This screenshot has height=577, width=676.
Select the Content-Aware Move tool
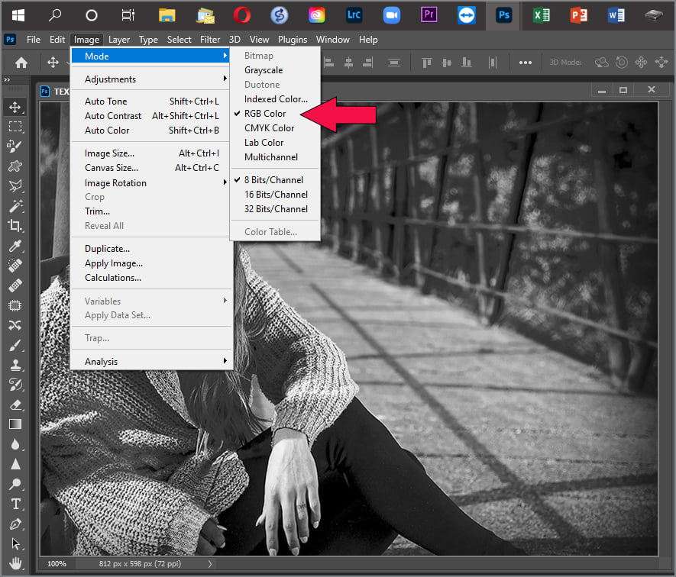(15, 325)
